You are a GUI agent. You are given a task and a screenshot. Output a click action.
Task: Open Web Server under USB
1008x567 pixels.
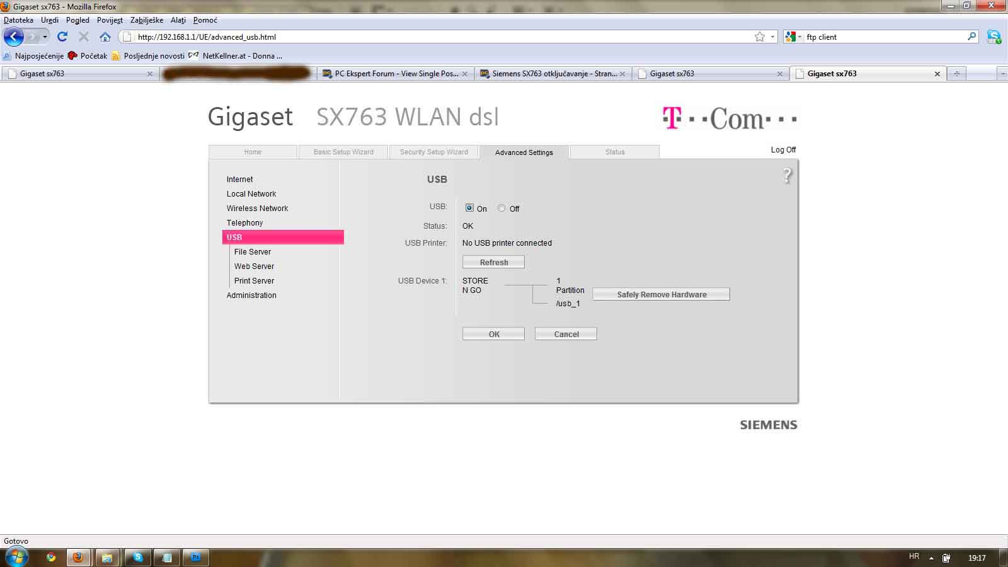click(254, 266)
